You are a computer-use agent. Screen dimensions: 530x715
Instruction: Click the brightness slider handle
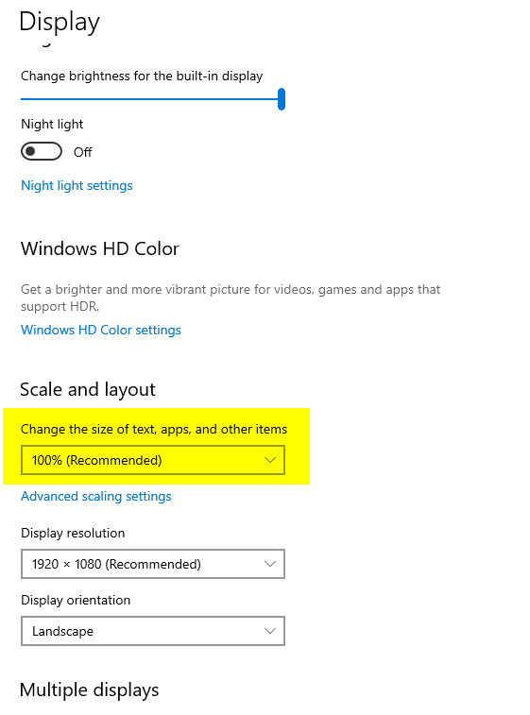[x=282, y=99]
